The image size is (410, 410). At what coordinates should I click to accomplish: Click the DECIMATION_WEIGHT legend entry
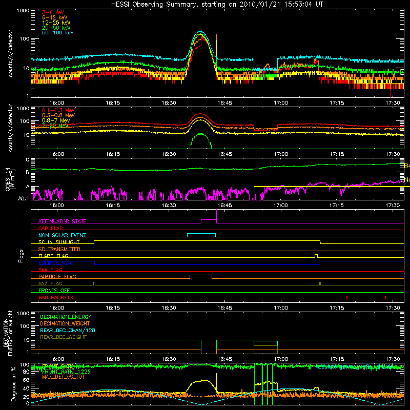coord(65,323)
